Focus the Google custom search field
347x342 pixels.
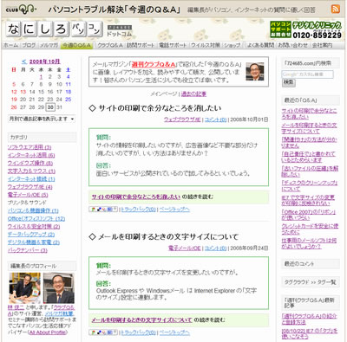[x=308, y=74]
